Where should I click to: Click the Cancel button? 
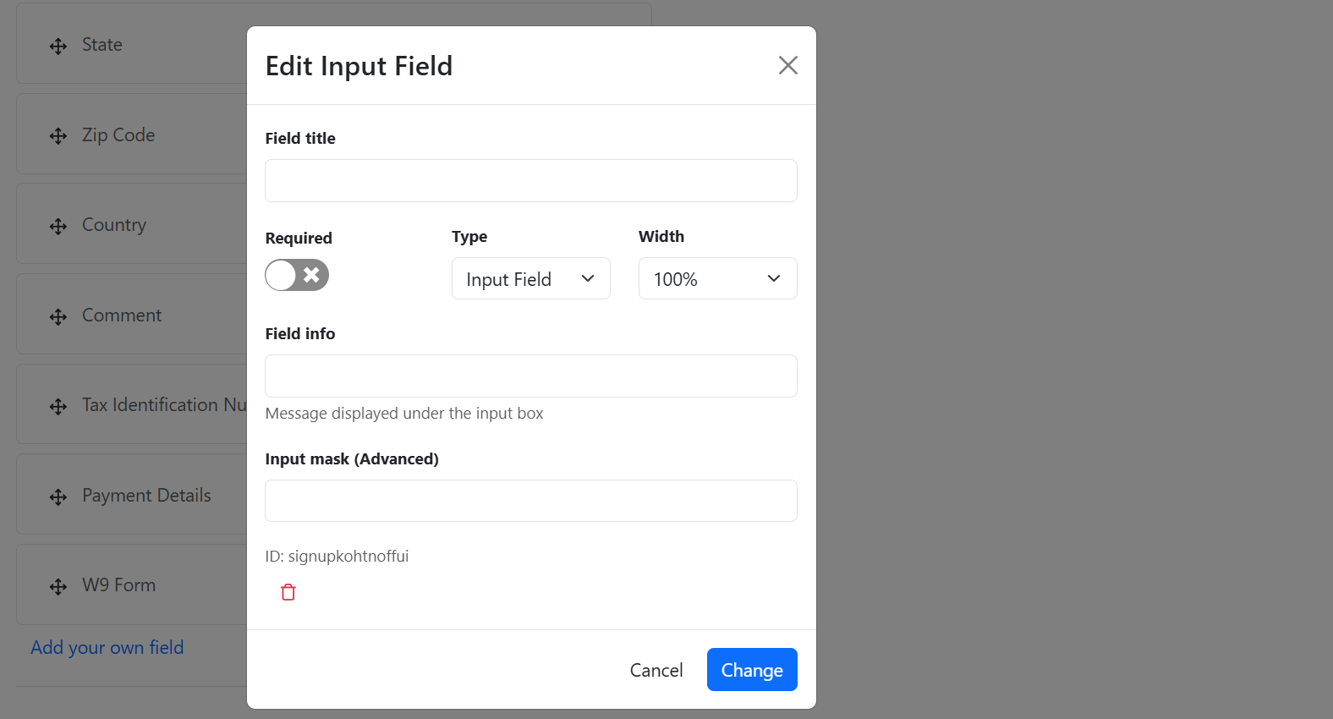click(x=656, y=670)
